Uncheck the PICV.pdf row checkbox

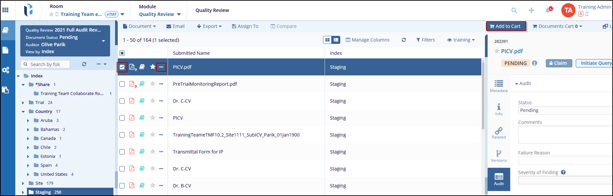pos(122,67)
